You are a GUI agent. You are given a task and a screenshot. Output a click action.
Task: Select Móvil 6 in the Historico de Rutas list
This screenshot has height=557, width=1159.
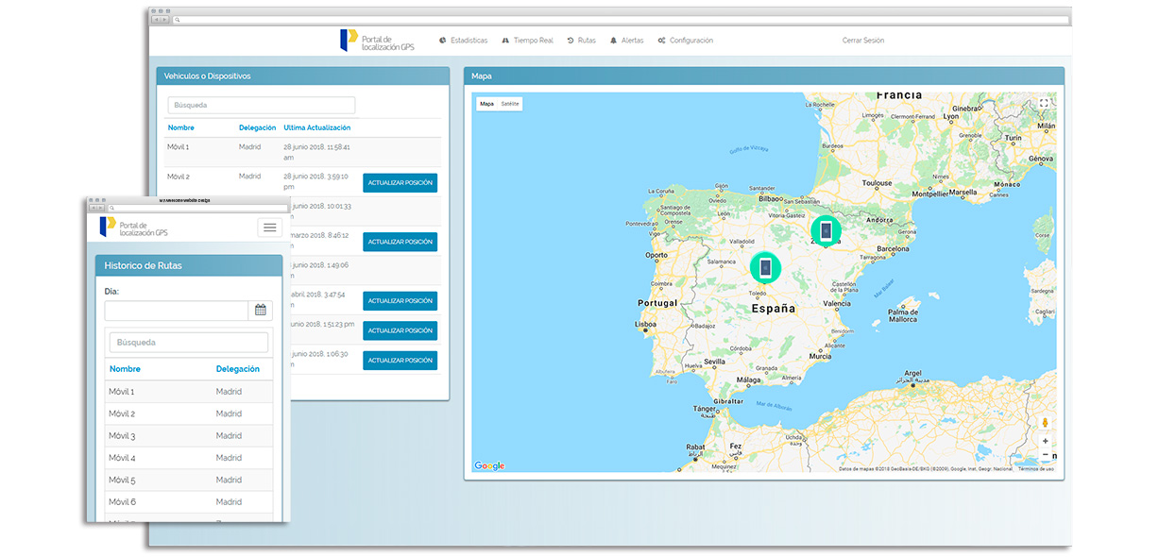189,502
